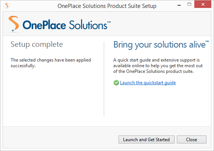The image size is (214, 151).
Task: Open the Launch the quickstart guide link
Action: coord(148,83)
